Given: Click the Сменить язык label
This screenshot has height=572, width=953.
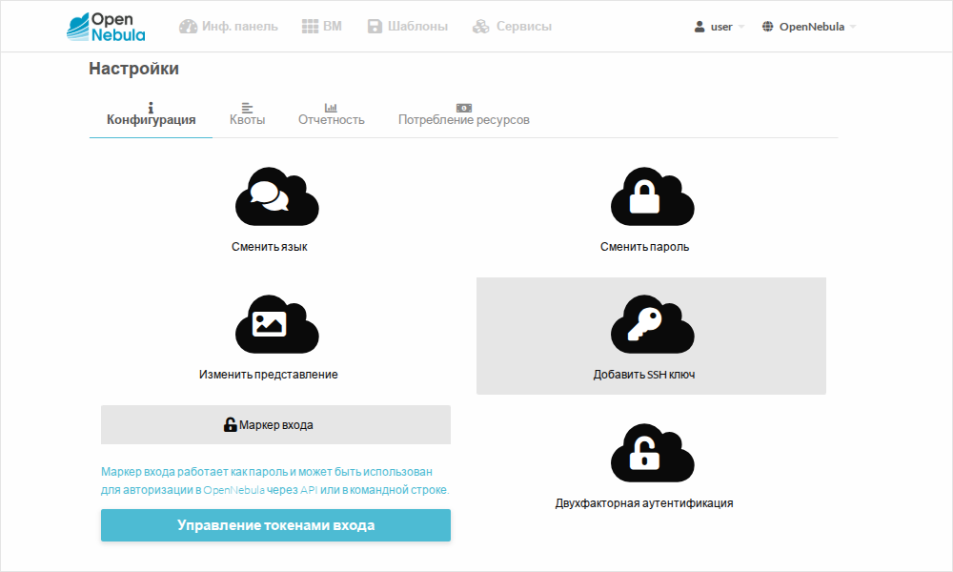Looking at the screenshot, I should [x=269, y=247].
